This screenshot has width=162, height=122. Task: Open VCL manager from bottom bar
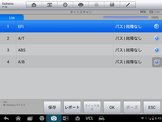89,118
